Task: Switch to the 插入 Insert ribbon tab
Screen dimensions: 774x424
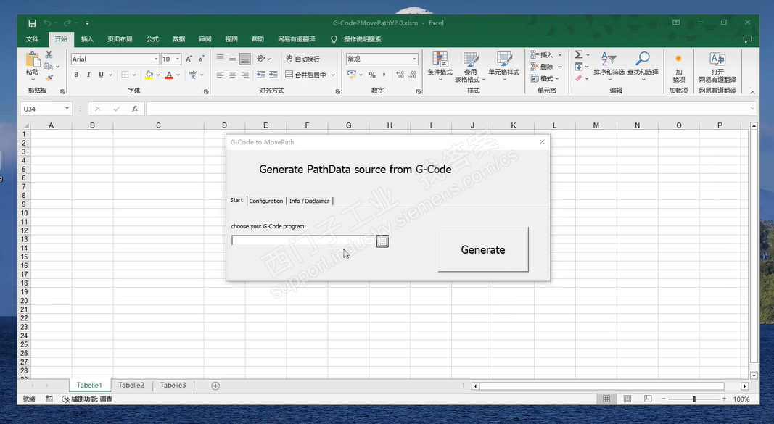Action: tap(87, 39)
